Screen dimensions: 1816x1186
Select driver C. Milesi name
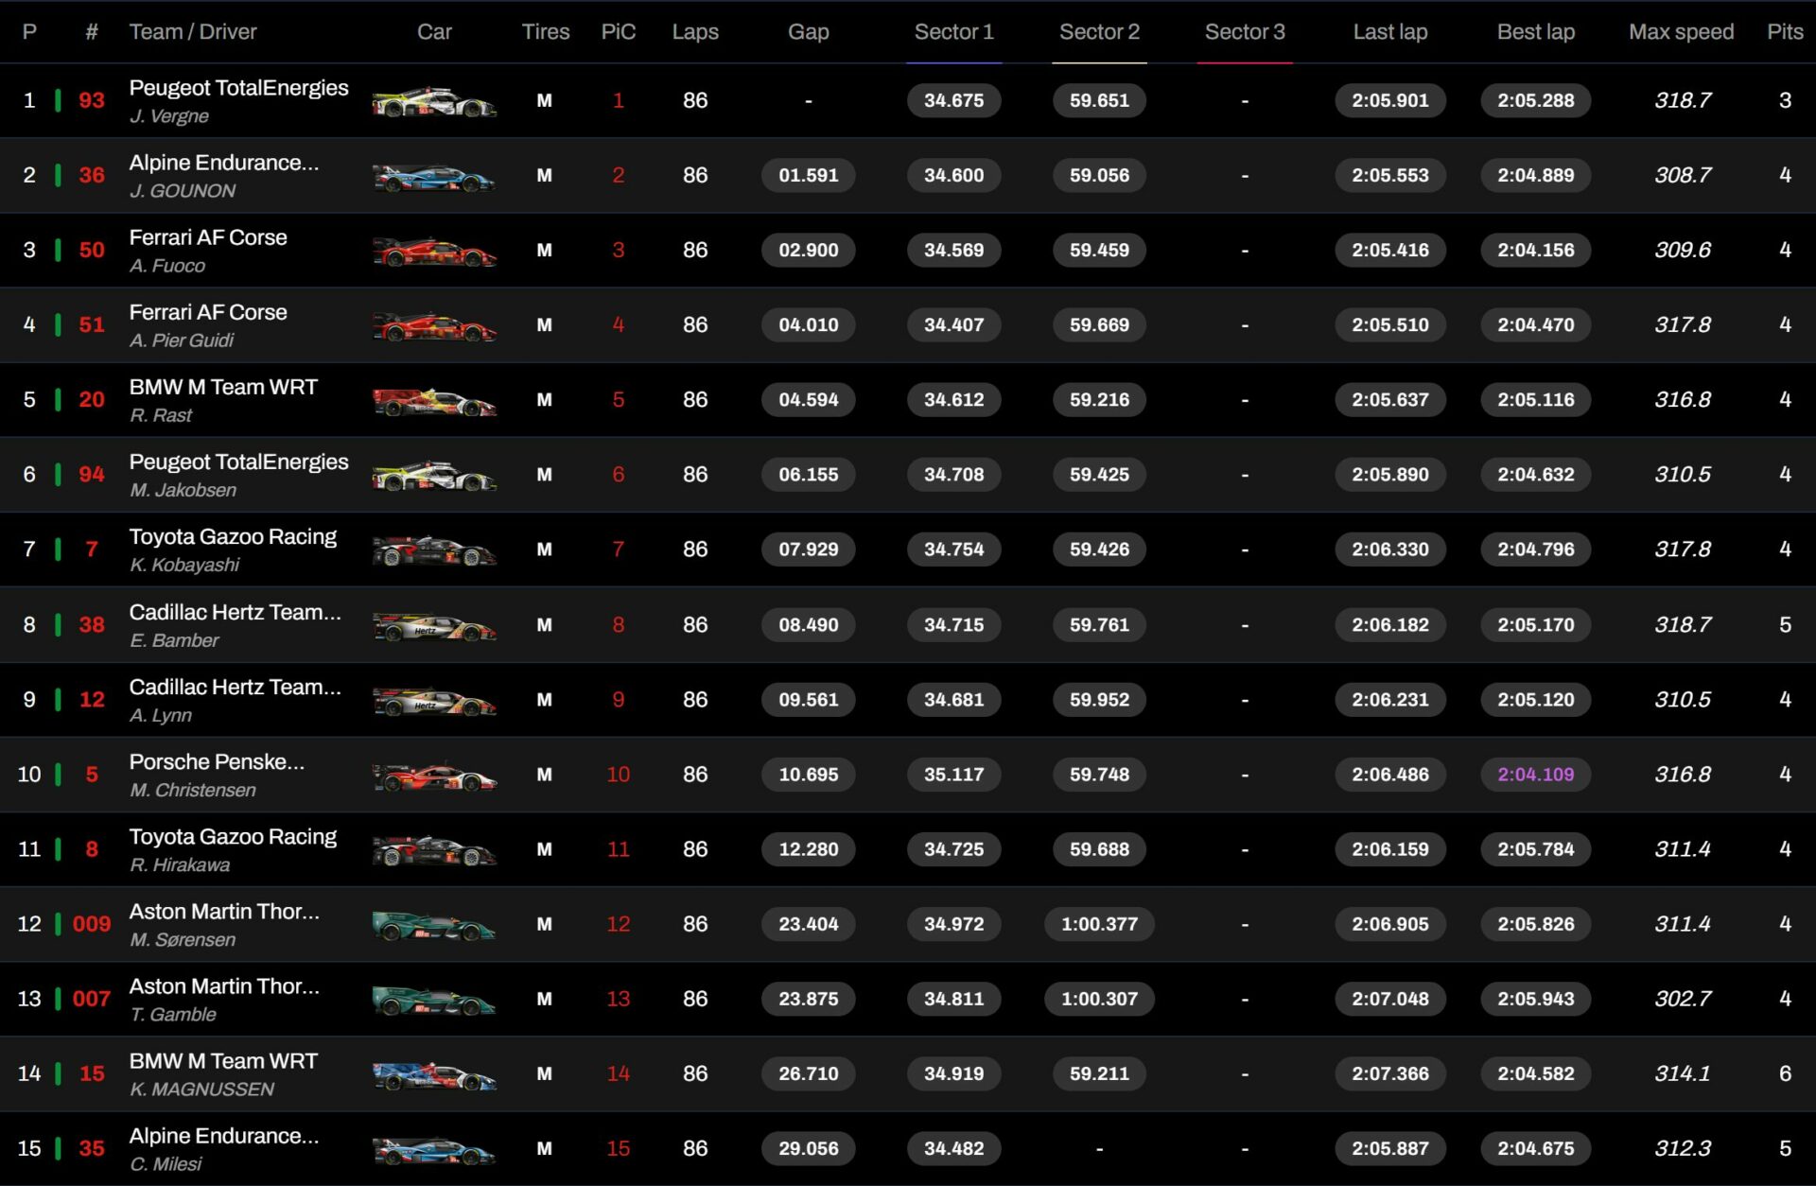(x=166, y=1163)
